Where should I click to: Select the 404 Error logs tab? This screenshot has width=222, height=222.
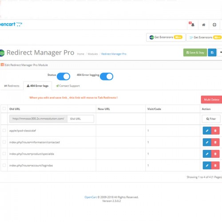coord(38,86)
